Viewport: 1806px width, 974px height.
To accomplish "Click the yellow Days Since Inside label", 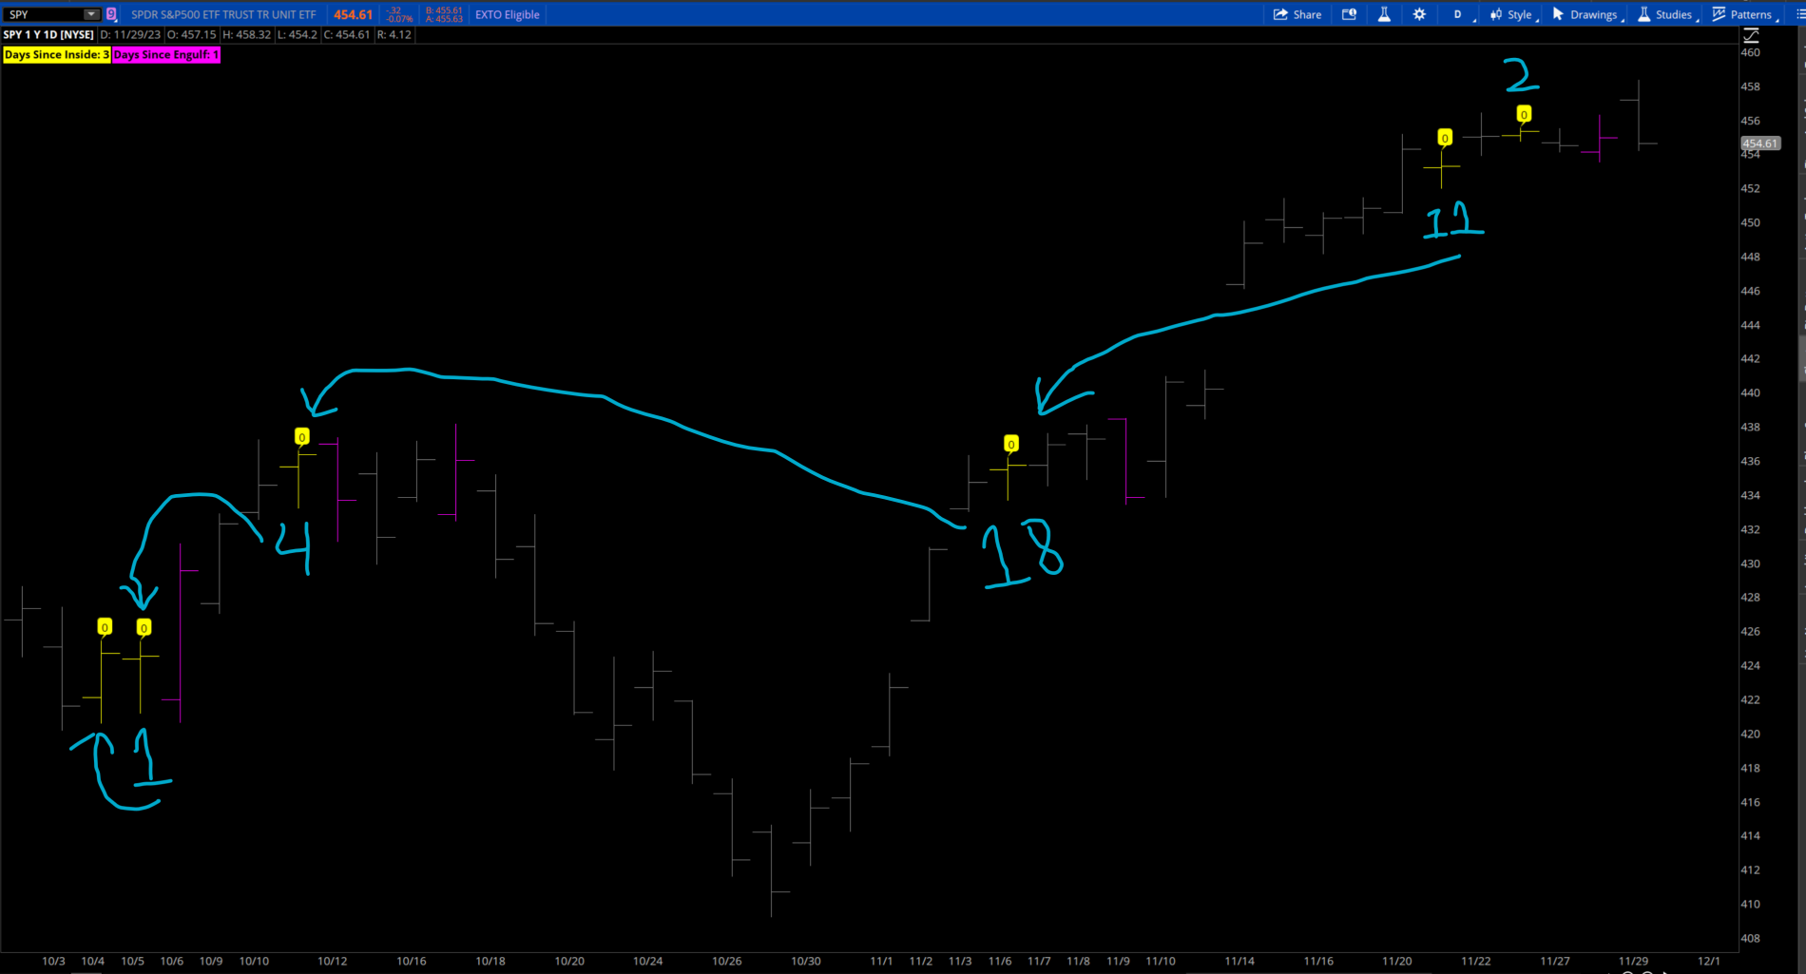I will pyautogui.click(x=56, y=55).
